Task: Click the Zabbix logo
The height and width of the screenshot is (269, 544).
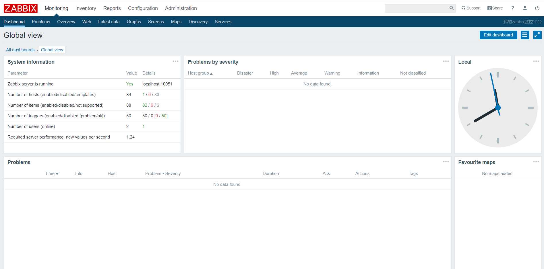Action: coord(21,8)
